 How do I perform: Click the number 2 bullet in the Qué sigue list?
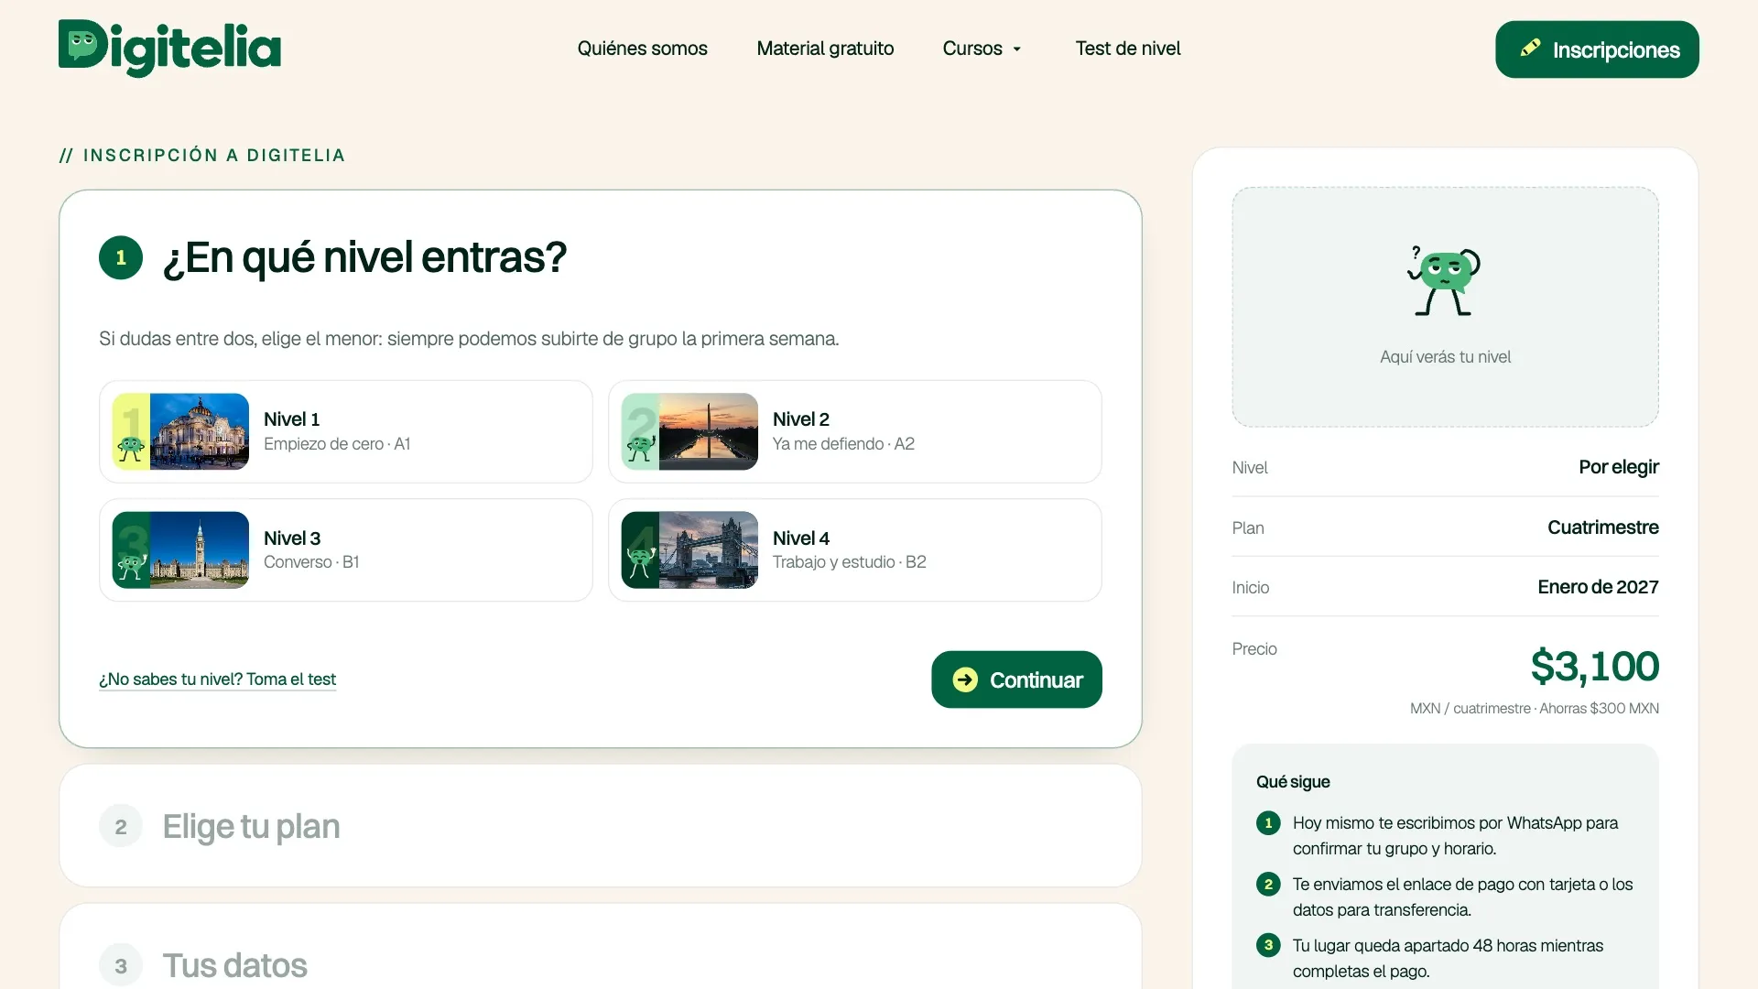pos(1268,885)
